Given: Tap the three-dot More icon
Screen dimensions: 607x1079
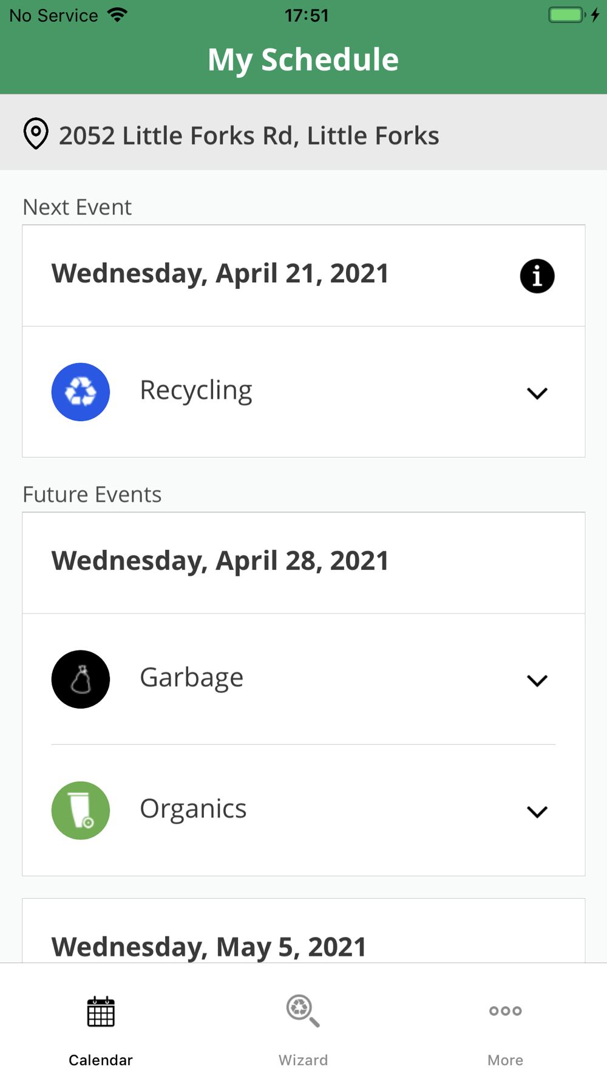Looking at the screenshot, I should click(x=506, y=1011).
